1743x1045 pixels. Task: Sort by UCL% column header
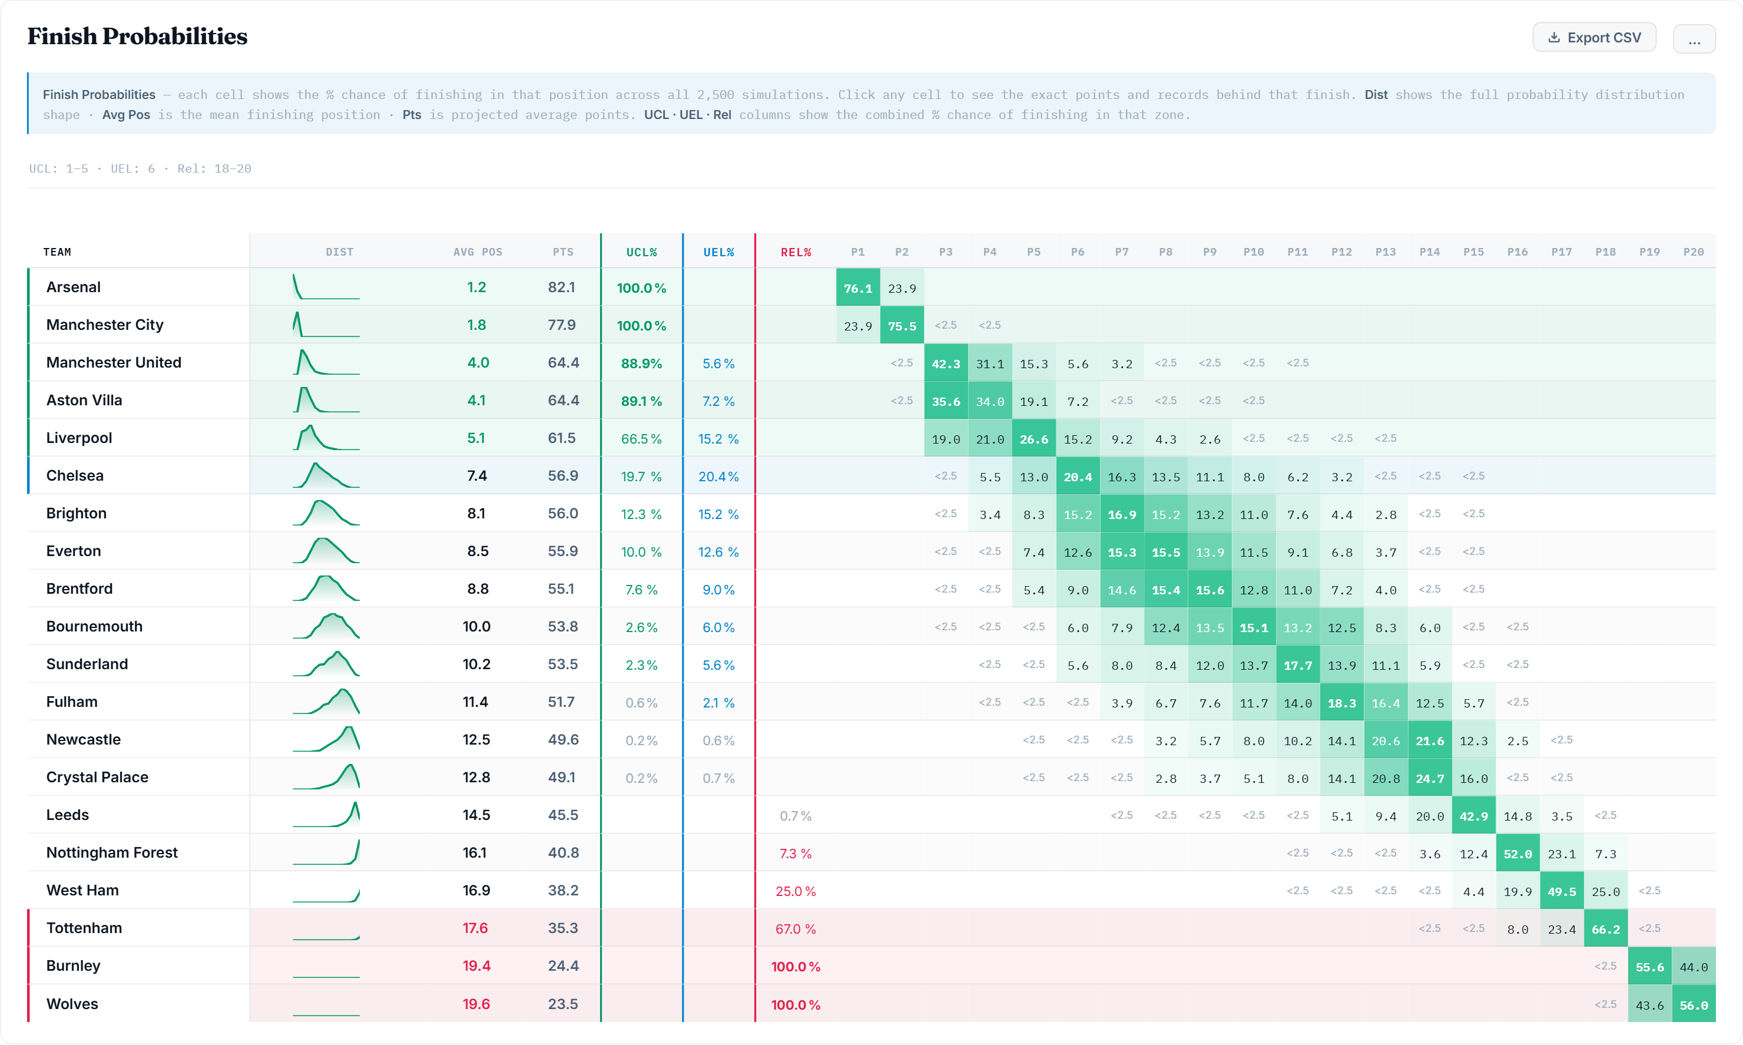[641, 252]
